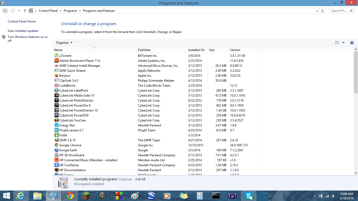Expand the address bar history dropdown
The width and height of the screenshot is (358, 201).
(x=317, y=11)
